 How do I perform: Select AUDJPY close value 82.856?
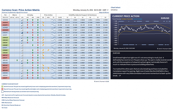pyautogui.click(x=60, y=25)
